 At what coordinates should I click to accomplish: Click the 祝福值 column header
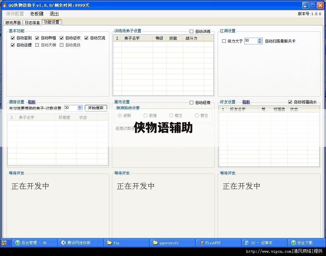[279, 109]
